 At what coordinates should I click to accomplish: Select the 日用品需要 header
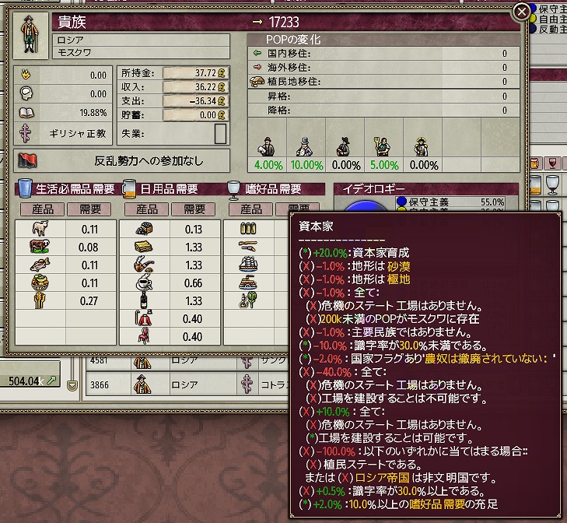(169, 188)
